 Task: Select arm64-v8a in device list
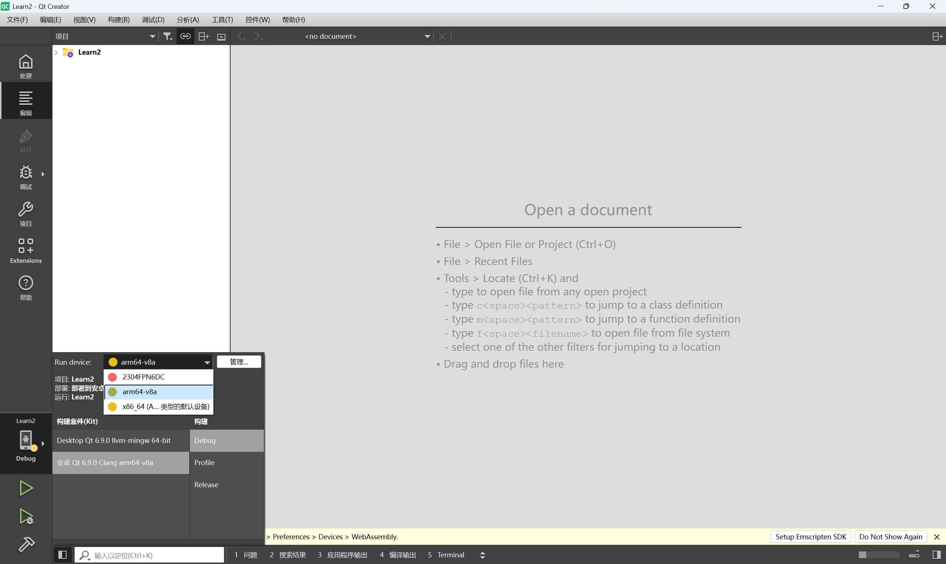(x=158, y=392)
